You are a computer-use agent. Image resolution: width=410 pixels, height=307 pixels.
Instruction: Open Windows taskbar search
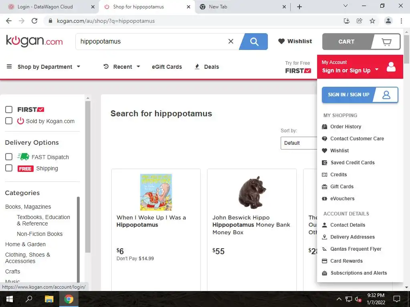click(29, 299)
